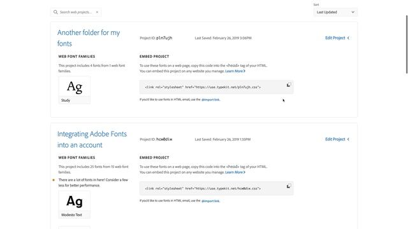Select the pln7ujh stylesheet link code box
The width and height of the screenshot is (408, 229).
216,87
